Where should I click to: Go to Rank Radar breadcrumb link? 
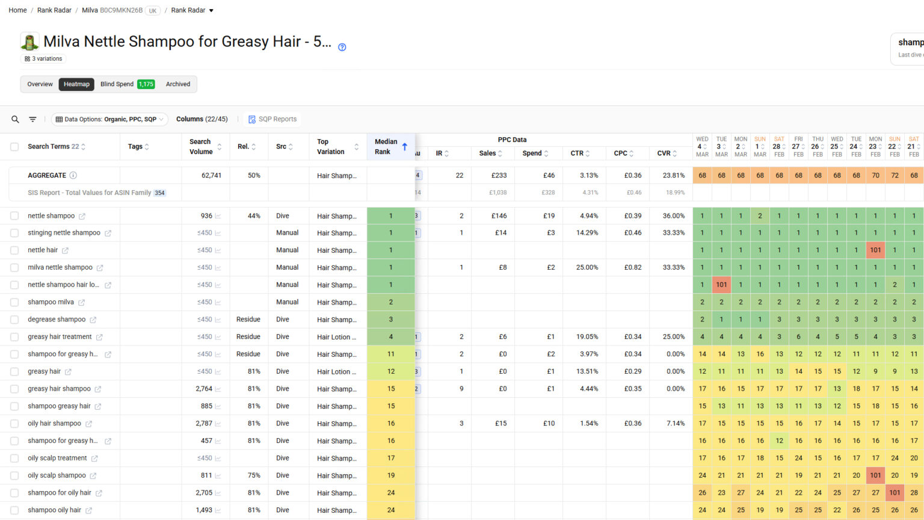[54, 10]
